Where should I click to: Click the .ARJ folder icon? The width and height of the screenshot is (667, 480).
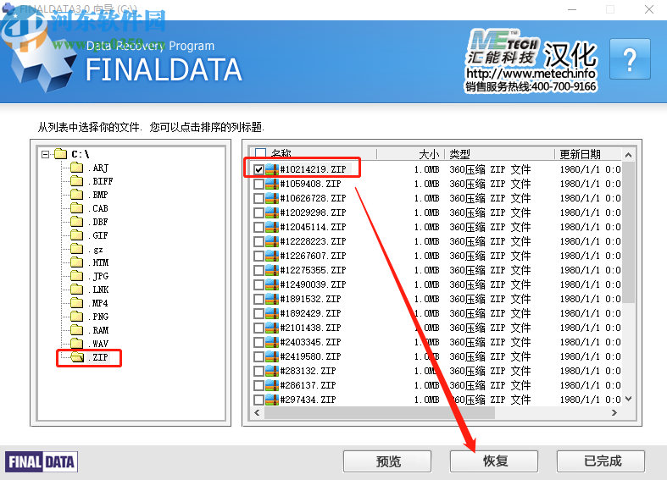pos(77,168)
